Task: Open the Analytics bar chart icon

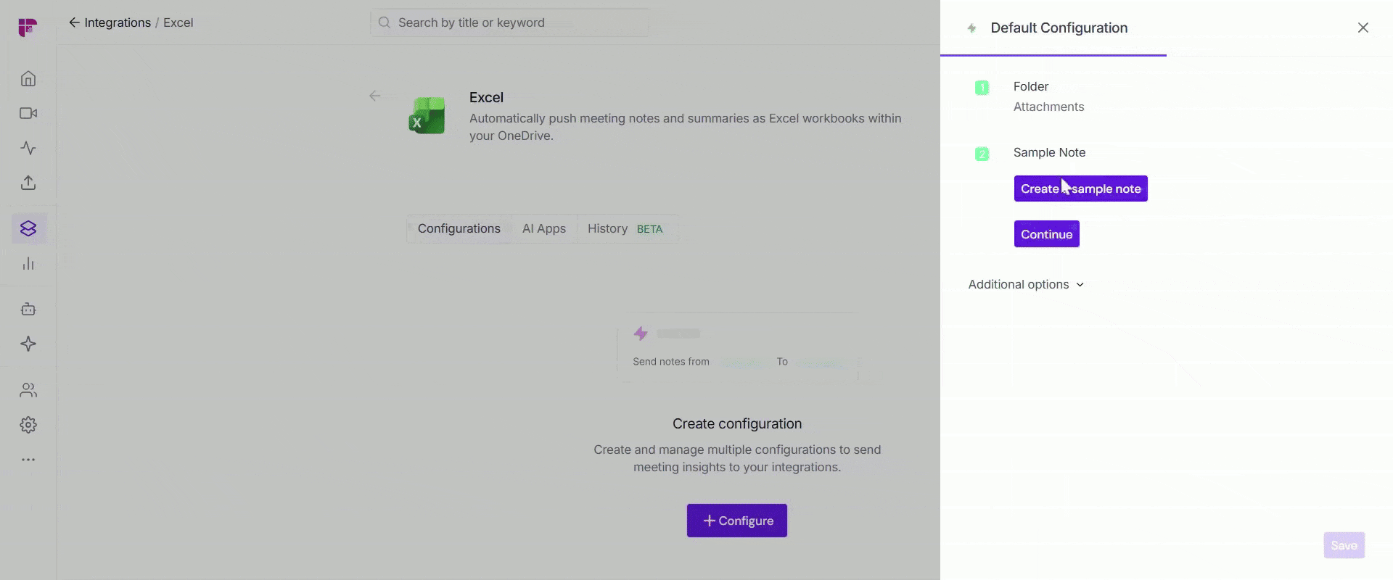Action: click(28, 263)
